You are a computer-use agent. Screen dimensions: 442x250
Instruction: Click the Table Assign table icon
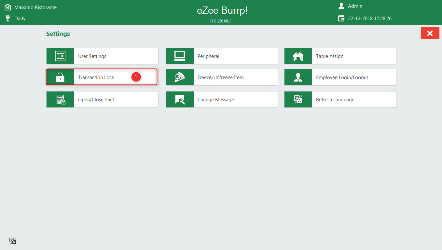tap(298, 56)
